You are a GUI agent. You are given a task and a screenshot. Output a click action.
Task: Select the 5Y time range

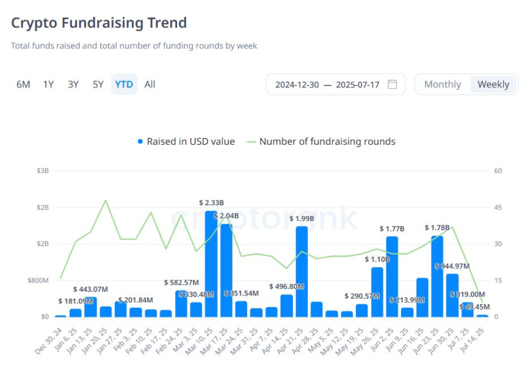click(x=98, y=84)
